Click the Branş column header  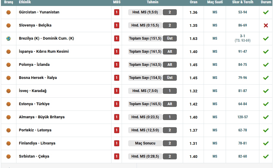pyautogui.click(x=9, y=2)
